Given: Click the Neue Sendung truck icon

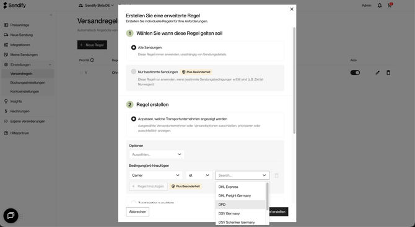Looking at the screenshot, I should 6,35.
